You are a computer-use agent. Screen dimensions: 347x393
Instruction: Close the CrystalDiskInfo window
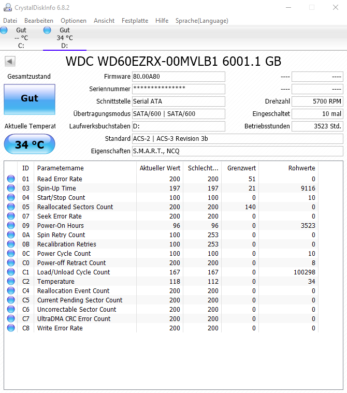[x=336, y=8]
